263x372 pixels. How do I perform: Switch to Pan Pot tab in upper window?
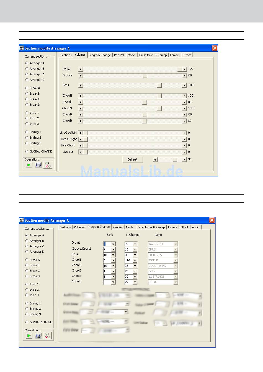[x=119, y=55]
